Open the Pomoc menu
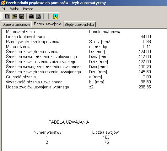 [x=28, y=9]
